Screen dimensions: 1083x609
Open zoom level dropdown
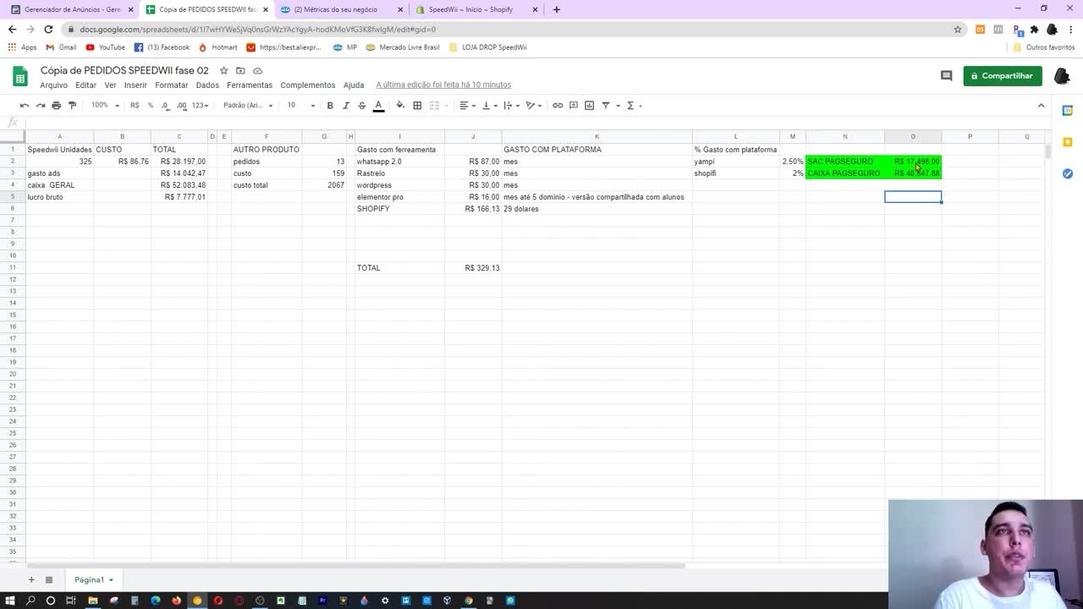(x=105, y=106)
